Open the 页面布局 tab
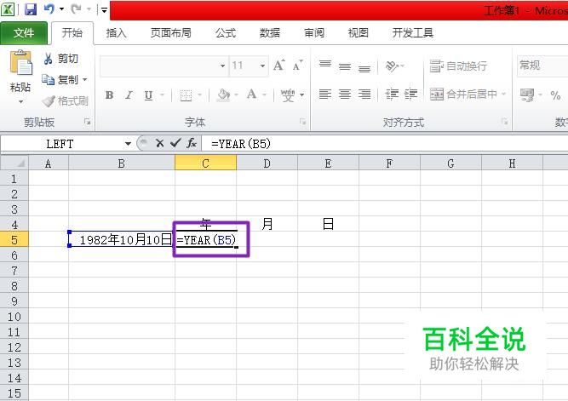 171,33
